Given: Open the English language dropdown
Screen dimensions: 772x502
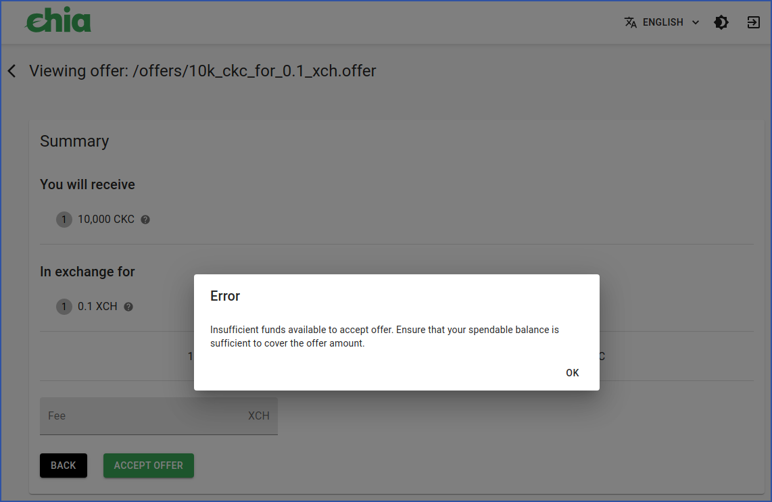Looking at the screenshot, I should click(662, 22).
